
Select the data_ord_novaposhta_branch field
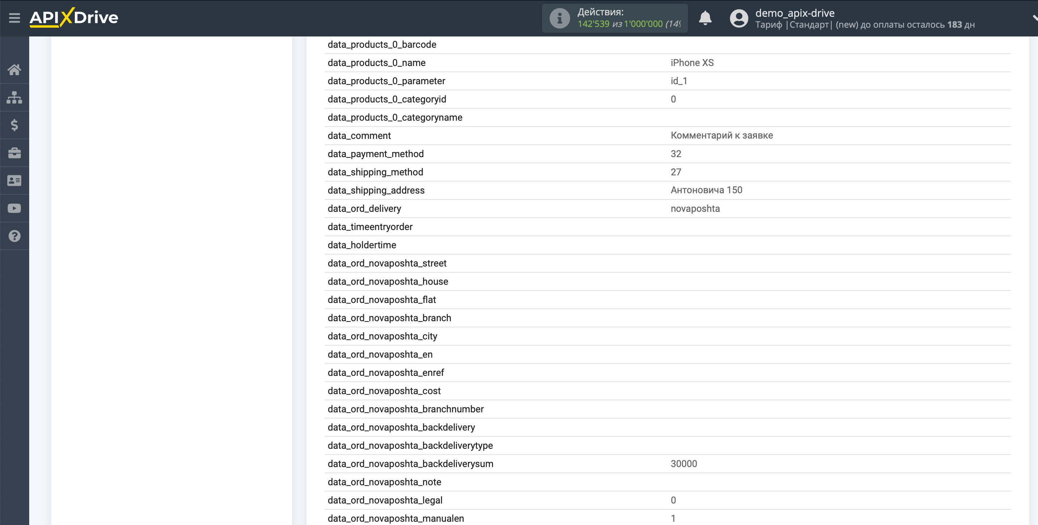click(x=389, y=318)
